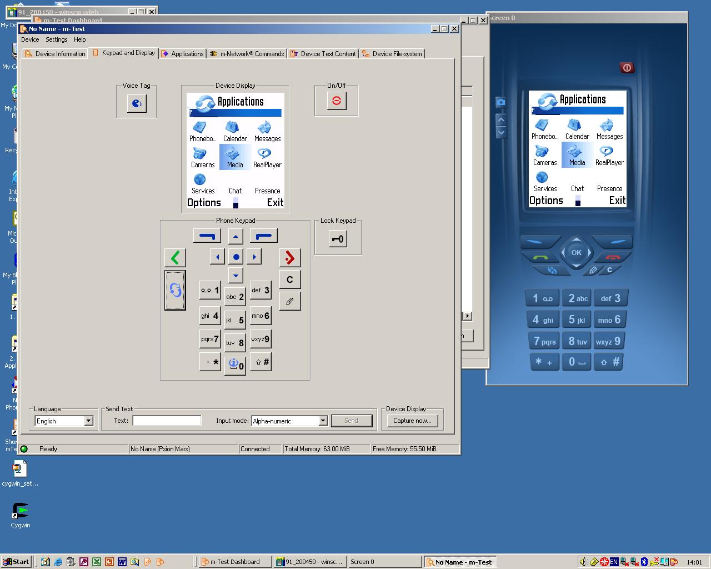Open Services from the device display
The image size is (711, 569).
click(x=202, y=182)
